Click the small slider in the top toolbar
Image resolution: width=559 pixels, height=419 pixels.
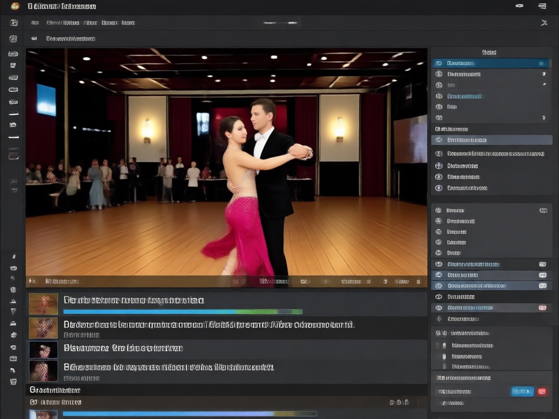[280, 23]
